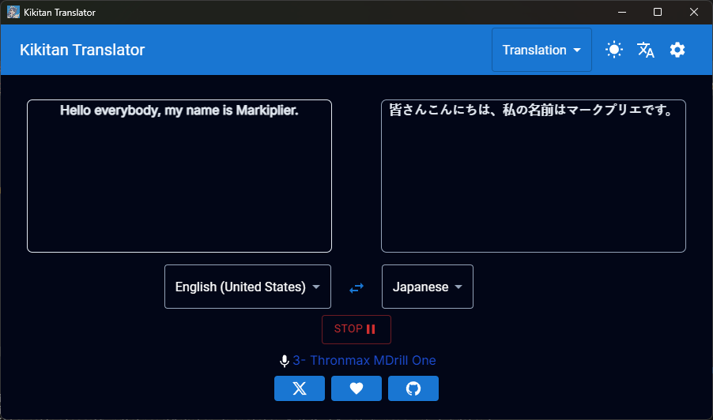The image size is (713, 420).
Task: Open the interface language icon menu
Action: click(646, 50)
